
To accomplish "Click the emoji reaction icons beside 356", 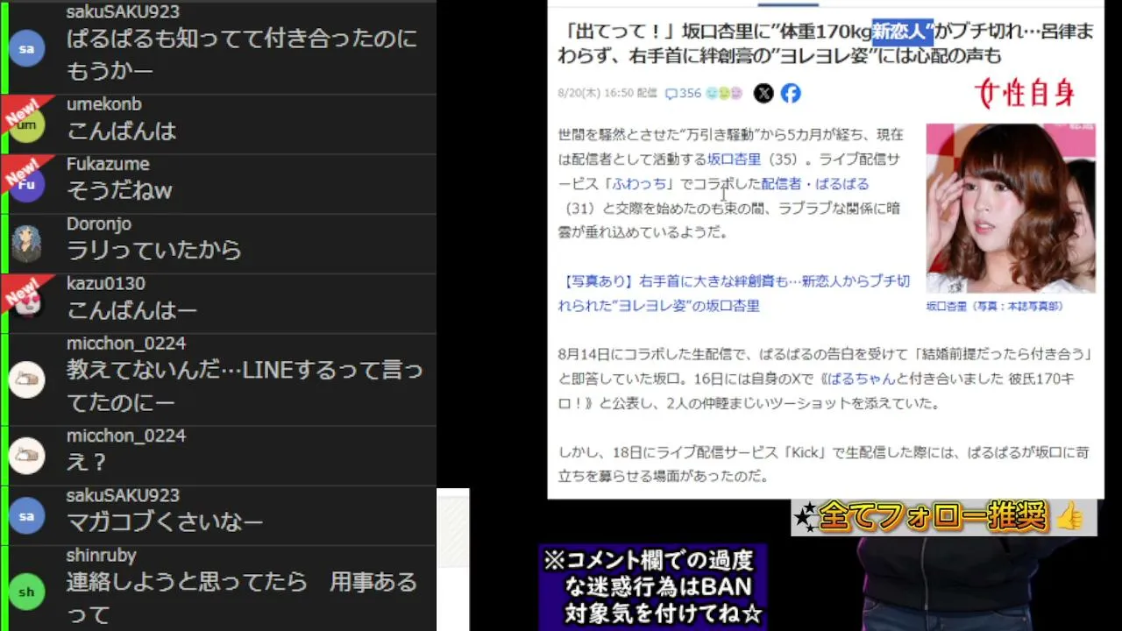I will point(724,93).
